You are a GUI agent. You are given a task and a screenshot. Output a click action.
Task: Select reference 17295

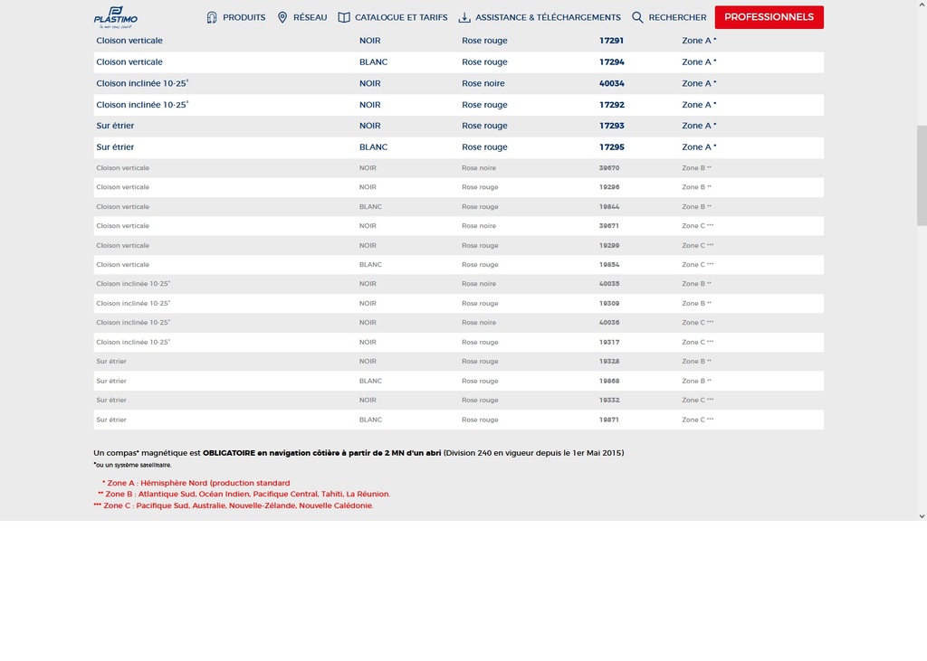tap(612, 147)
